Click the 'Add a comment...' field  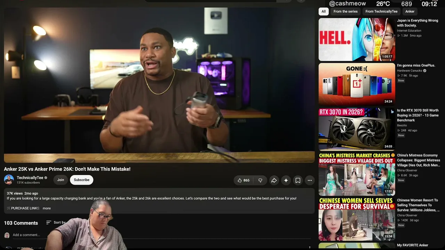(x=162, y=235)
